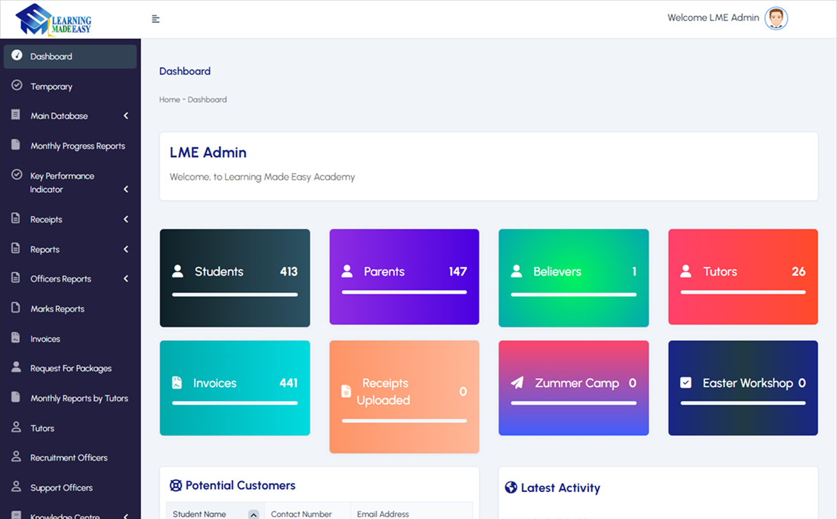Screen dimensions: 837x519
Task: Click the Invoices PDF icon in sidebar
Action: 17,338
